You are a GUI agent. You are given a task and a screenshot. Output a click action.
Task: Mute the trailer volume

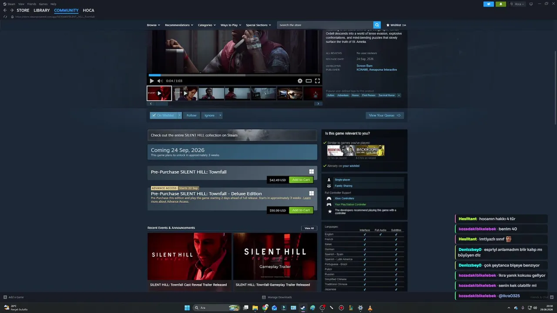160,81
